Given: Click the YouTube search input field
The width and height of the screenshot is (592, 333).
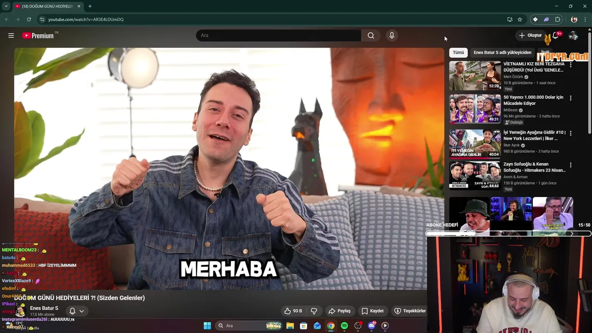Looking at the screenshot, I should point(278,36).
